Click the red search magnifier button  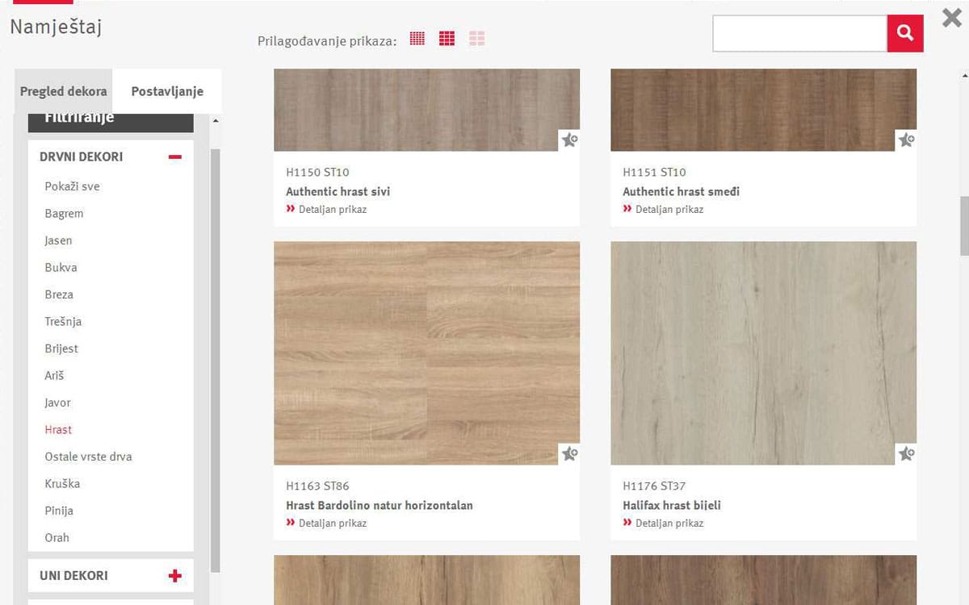905,34
